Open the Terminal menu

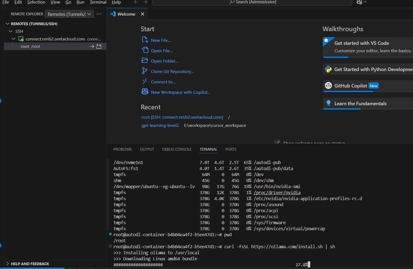point(98,2)
